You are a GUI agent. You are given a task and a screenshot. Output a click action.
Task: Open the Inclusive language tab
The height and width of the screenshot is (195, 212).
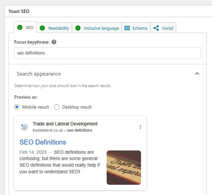(x=97, y=28)
